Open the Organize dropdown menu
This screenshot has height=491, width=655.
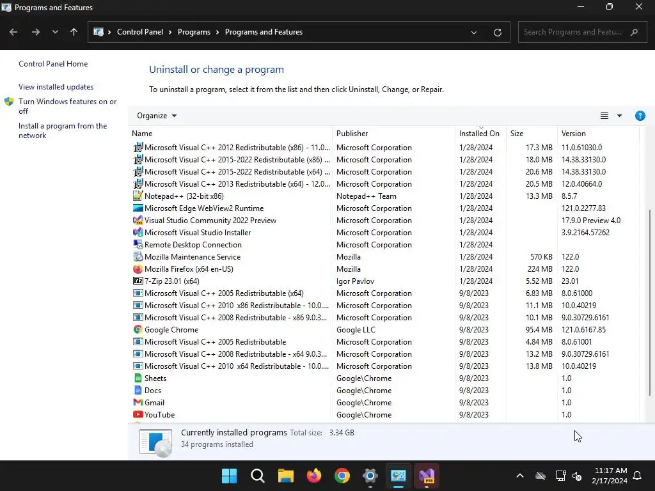coord(157,116)
